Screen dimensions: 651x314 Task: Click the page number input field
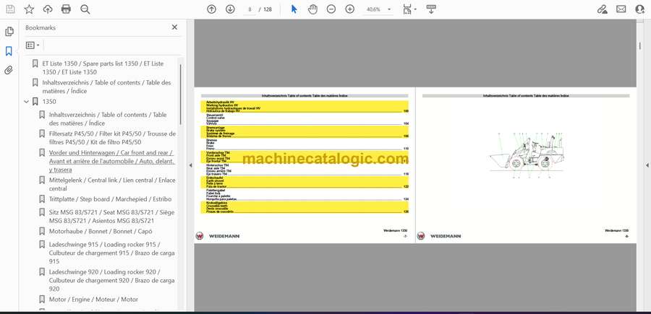[250, 9]
